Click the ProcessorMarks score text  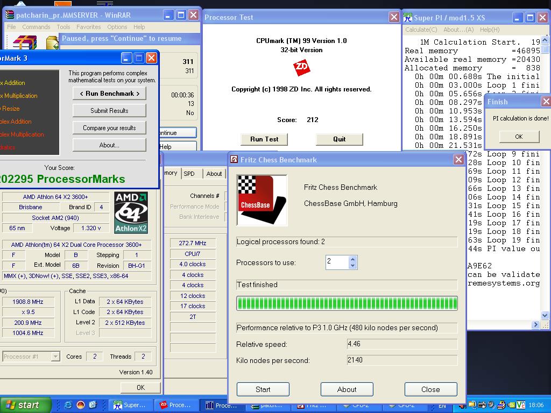[x=62, y=179]
